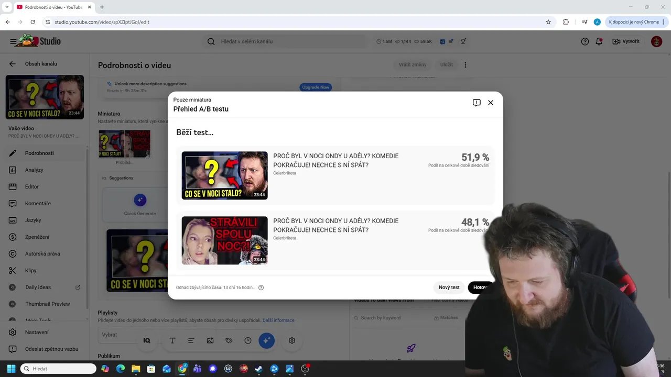Open the Studio help question-mark icon
671x377 pixels.
pos(585,41)
